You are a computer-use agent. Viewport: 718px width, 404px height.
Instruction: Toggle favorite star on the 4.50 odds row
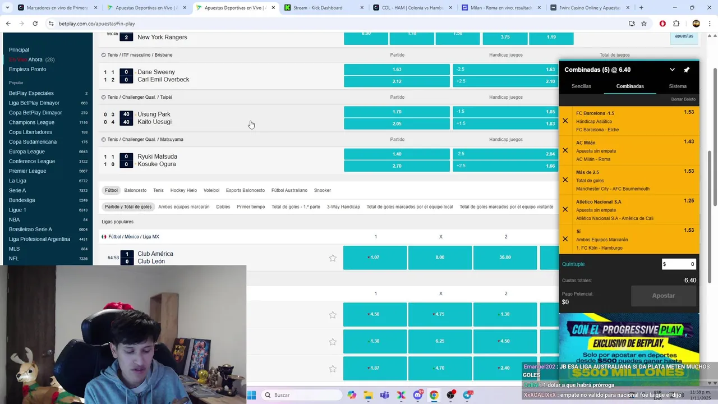click(x=333, y=315)
